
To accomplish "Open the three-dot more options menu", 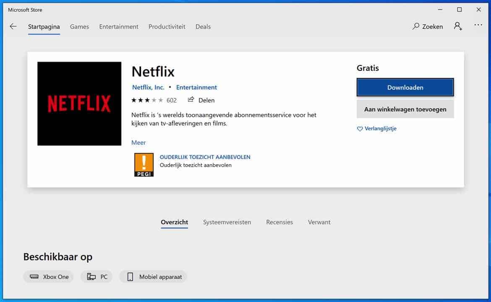I will [x=478, y=26].
